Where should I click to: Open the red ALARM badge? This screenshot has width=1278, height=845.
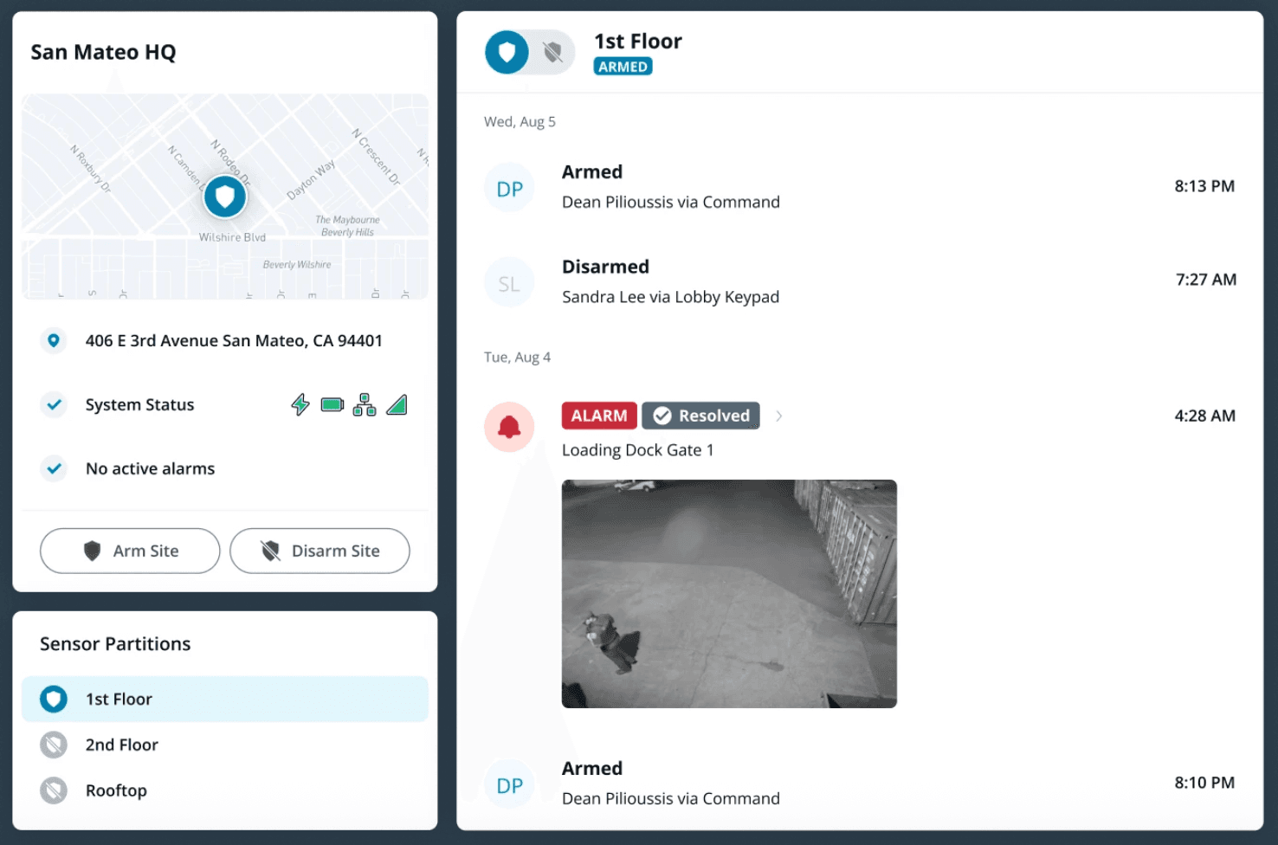click(x=599, y=416)
